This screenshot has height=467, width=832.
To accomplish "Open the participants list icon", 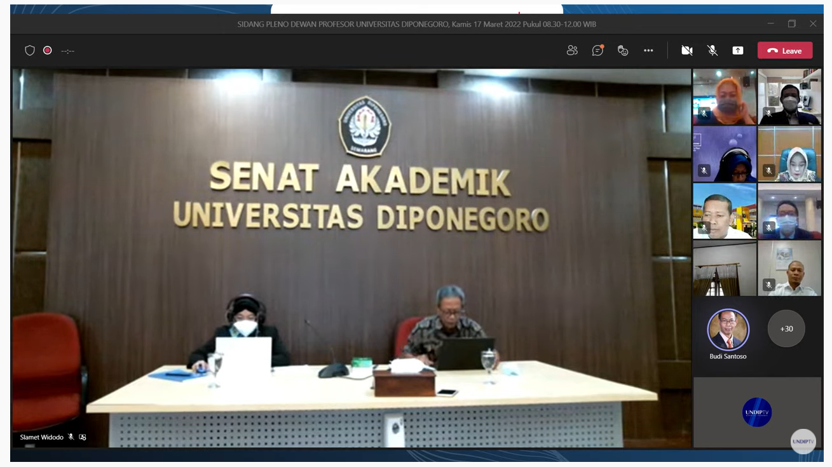I will coord(572,51).
